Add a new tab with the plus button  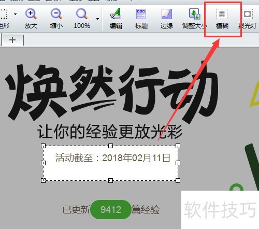click(x=12, y=40)
